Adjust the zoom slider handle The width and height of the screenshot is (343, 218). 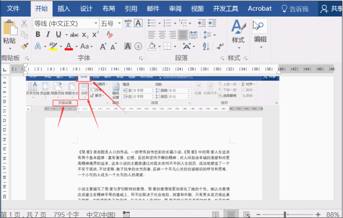285,214
